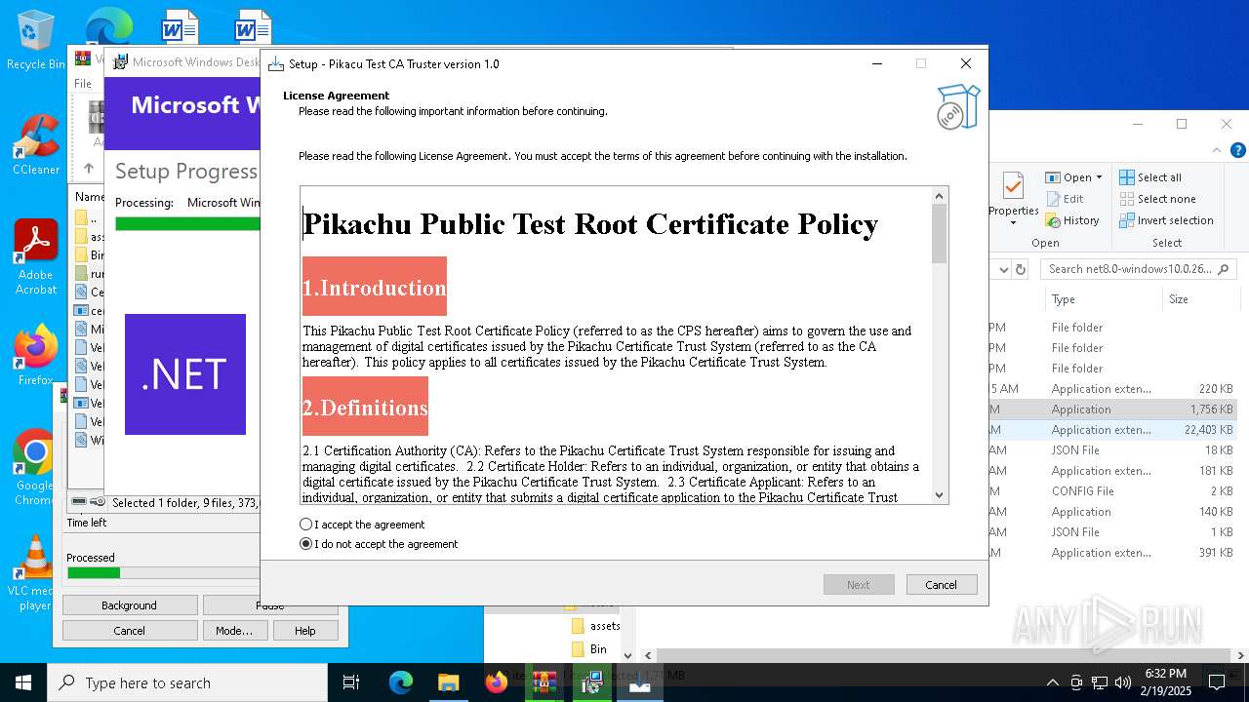Open Microsoft Edge from taskbar
This screenshot has height=702, width=1249.
point(401,682)
